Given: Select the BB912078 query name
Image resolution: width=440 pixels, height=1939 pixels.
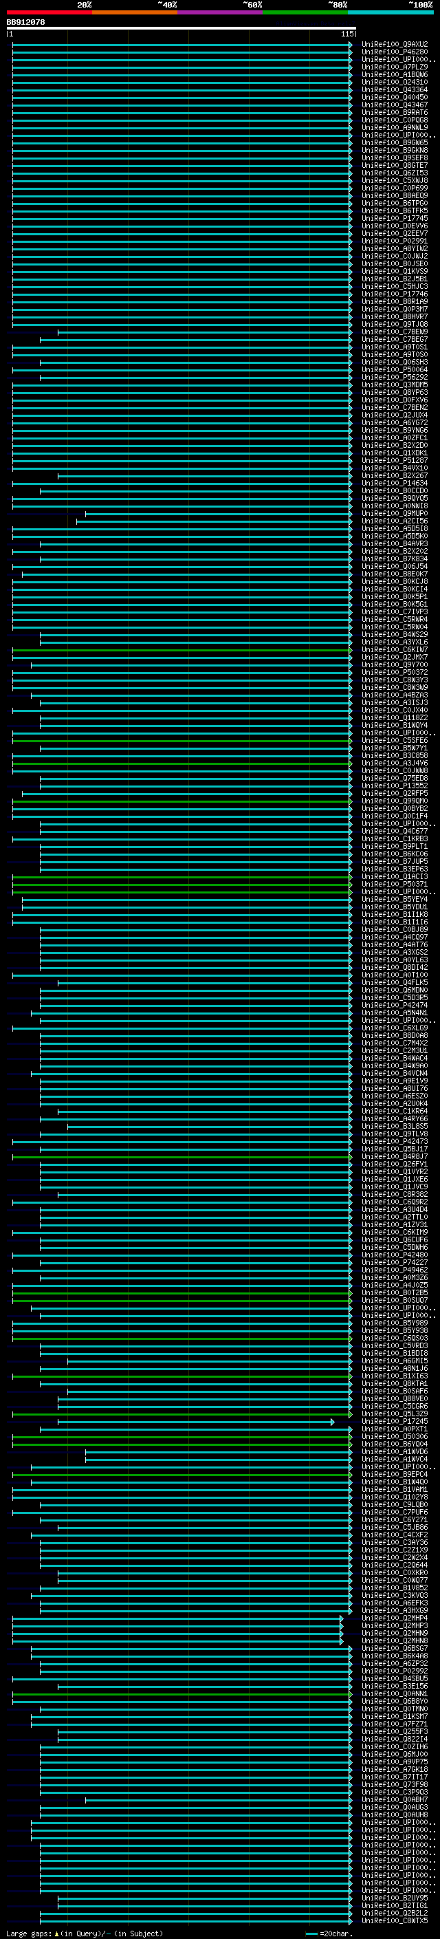Looking at the screenshot, I should coord(25,22).
